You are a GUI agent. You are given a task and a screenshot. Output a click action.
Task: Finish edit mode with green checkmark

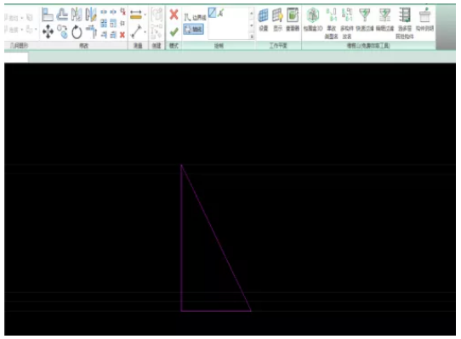(174, 31)
